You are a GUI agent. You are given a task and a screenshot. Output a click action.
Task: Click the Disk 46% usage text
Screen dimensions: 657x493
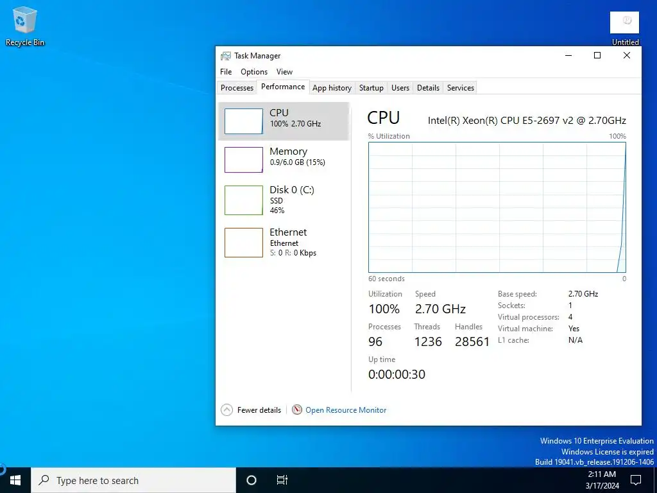click(277, 211)
